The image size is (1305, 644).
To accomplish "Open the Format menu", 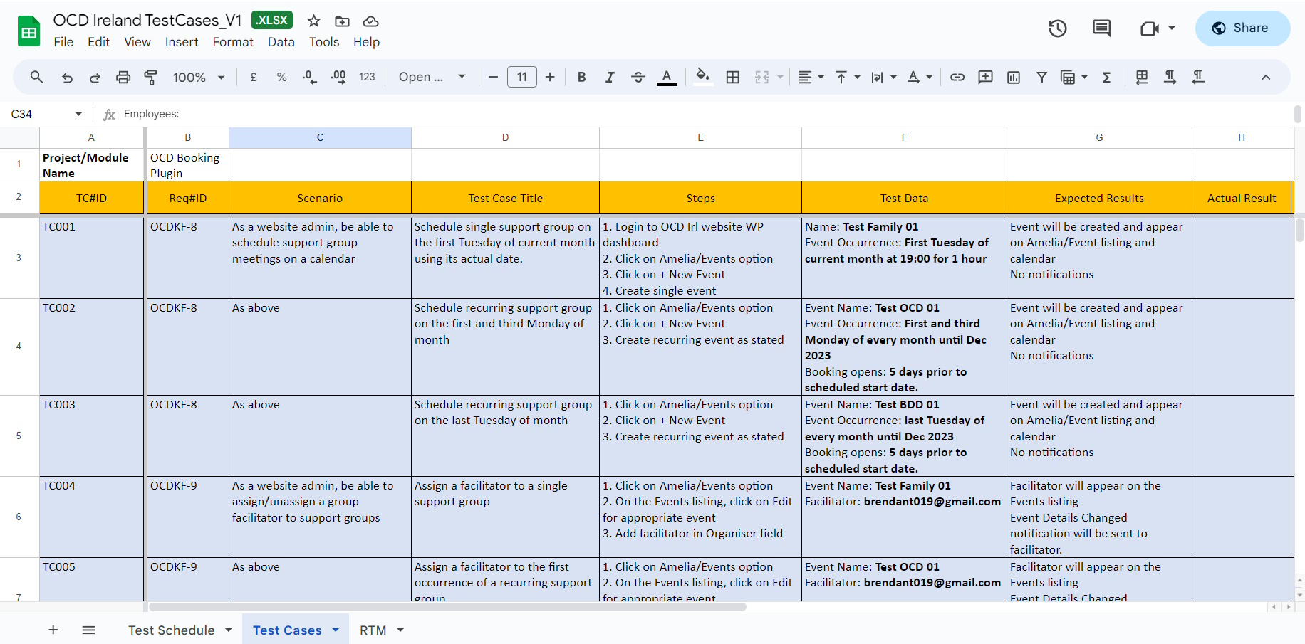I will click(233, 42).
